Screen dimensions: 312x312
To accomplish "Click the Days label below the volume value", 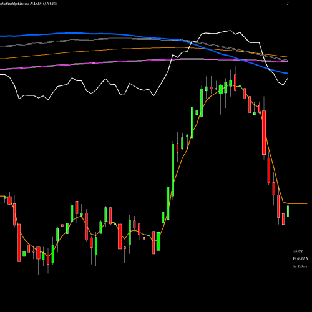I will pyautogui.click(x=300, y=266).
